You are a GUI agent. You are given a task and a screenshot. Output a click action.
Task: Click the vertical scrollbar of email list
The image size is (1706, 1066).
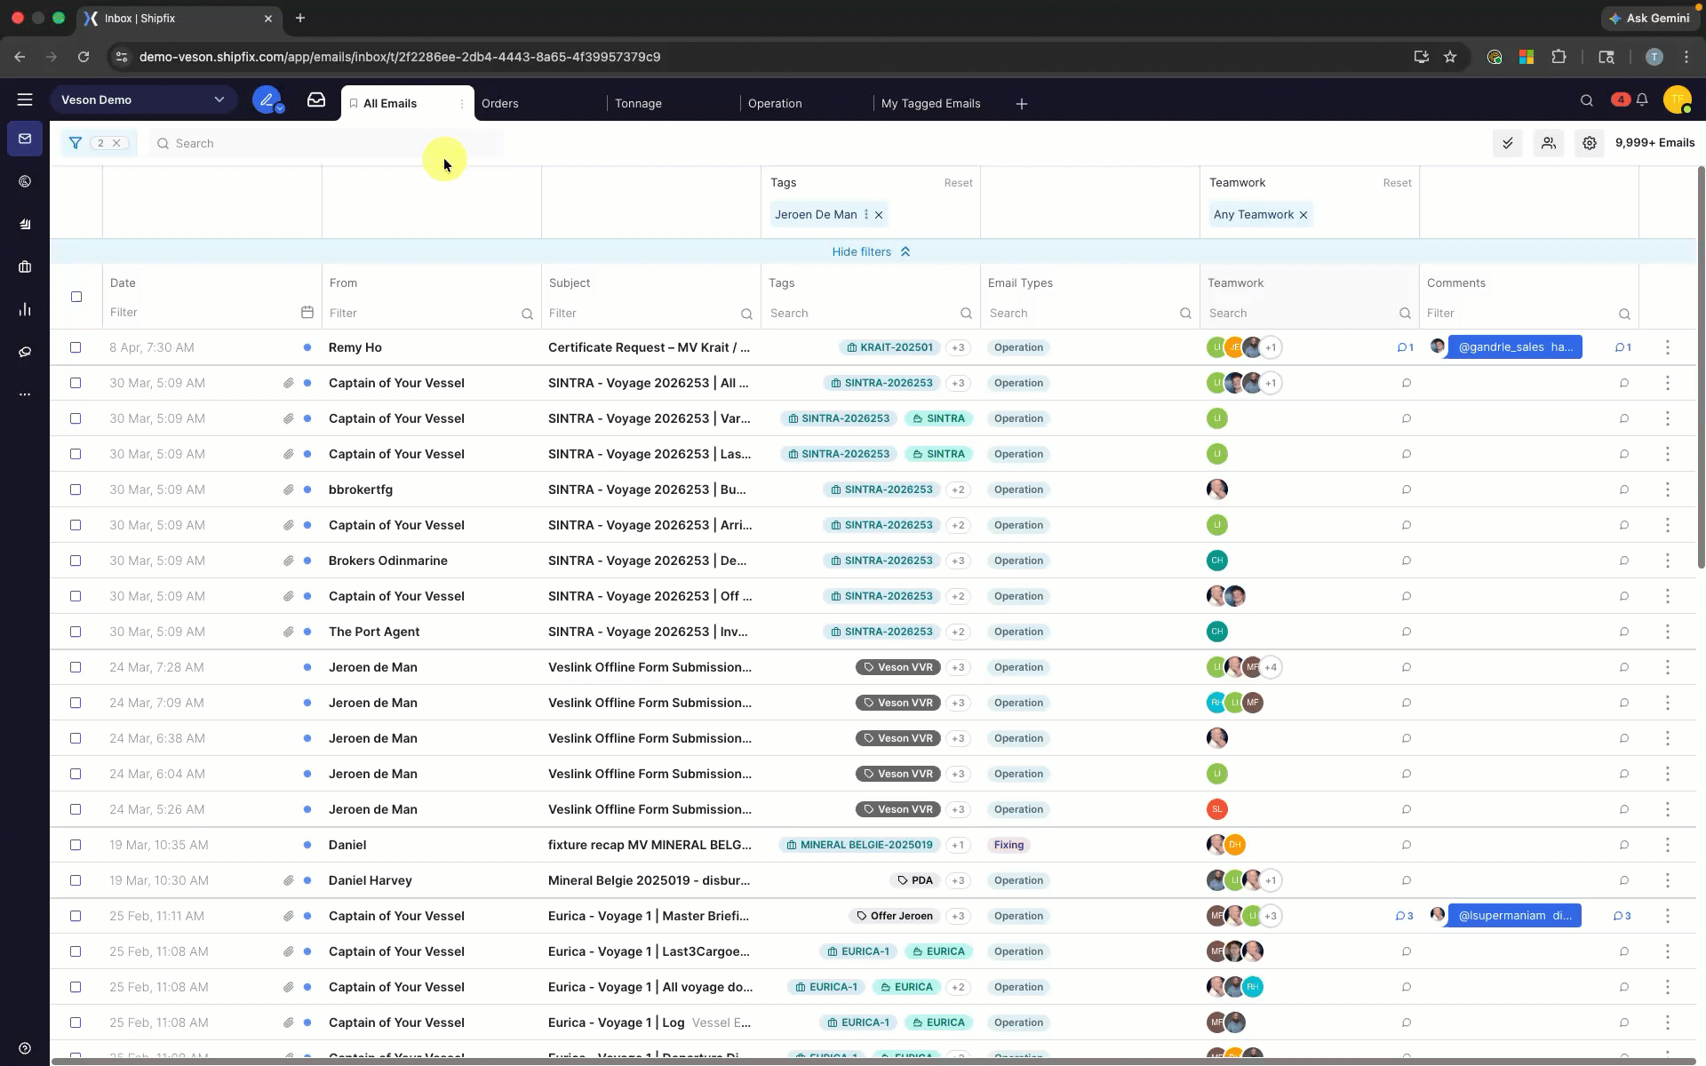coord(1701,367)
